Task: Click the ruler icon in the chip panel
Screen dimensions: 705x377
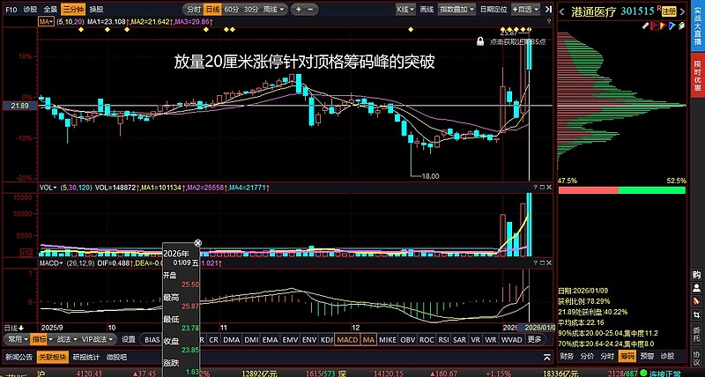Action: pyautogui.click(x=645, y=26)
